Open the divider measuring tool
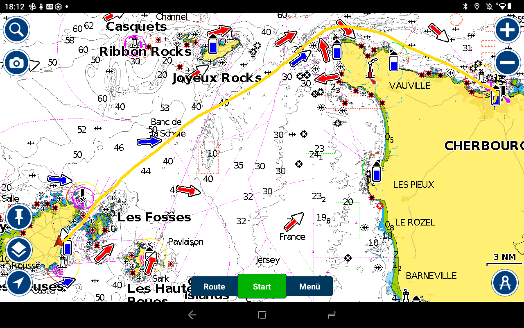This screenshot has width=524, height=328. click(505, 283)
